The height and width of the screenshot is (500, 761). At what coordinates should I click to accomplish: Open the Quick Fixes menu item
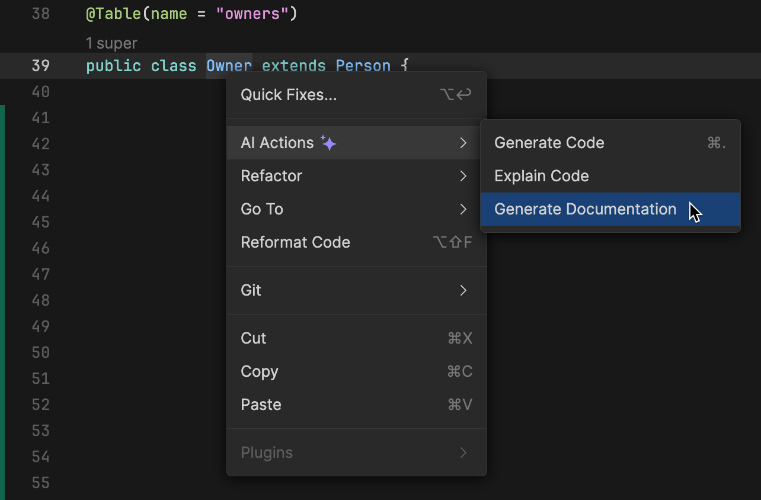(x=289, y=95)
